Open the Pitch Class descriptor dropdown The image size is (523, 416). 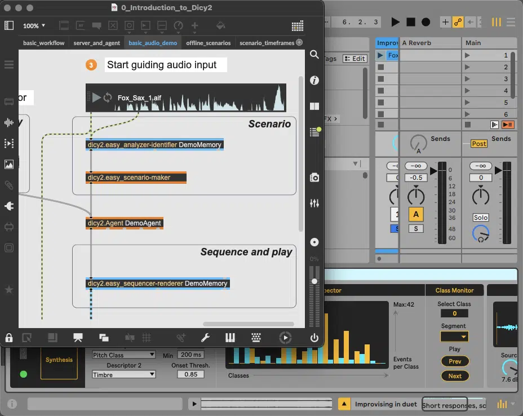124,355
